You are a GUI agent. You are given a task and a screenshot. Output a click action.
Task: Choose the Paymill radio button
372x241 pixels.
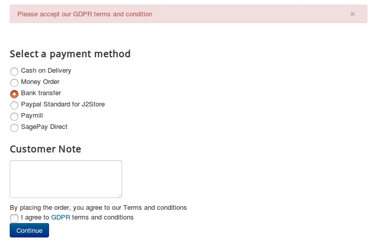pos(14,117)
